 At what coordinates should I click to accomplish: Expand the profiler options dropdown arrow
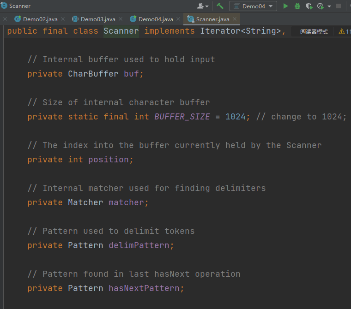(329, 6)
